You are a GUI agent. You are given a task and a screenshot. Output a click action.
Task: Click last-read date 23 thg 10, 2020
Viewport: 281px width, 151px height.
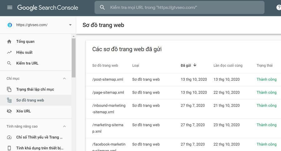pos(227,125)
